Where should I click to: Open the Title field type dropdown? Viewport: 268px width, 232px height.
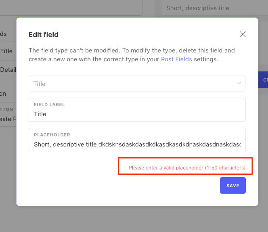click(137, 84)
